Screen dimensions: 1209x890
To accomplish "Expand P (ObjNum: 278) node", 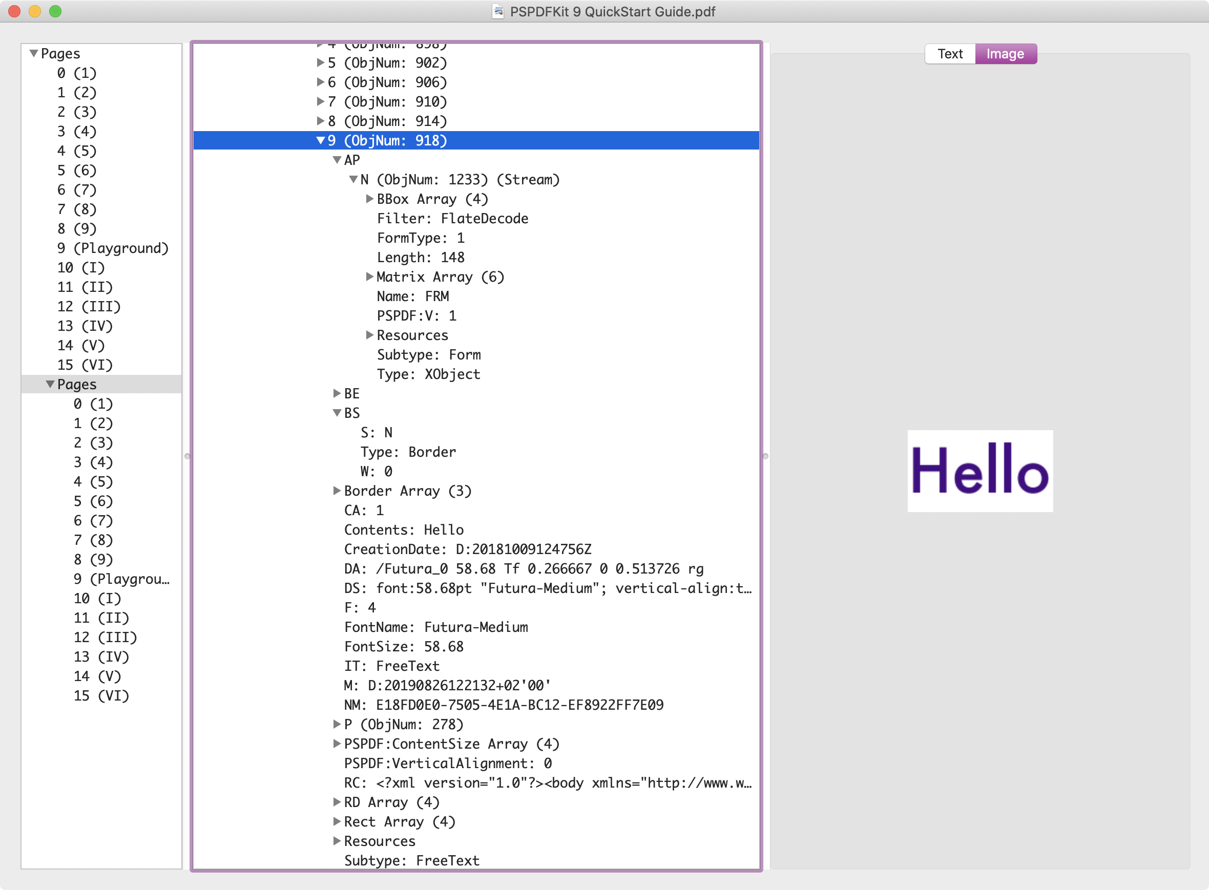I will pyautogui.click(x=338, y=724).
